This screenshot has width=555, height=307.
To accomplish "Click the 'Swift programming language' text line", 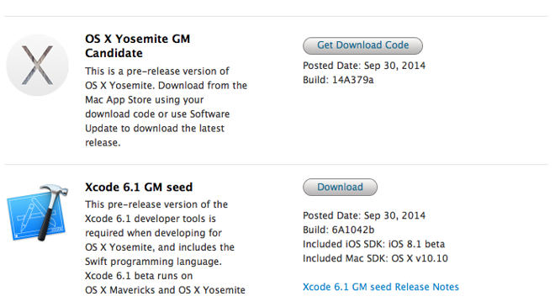I will (153, 262).
